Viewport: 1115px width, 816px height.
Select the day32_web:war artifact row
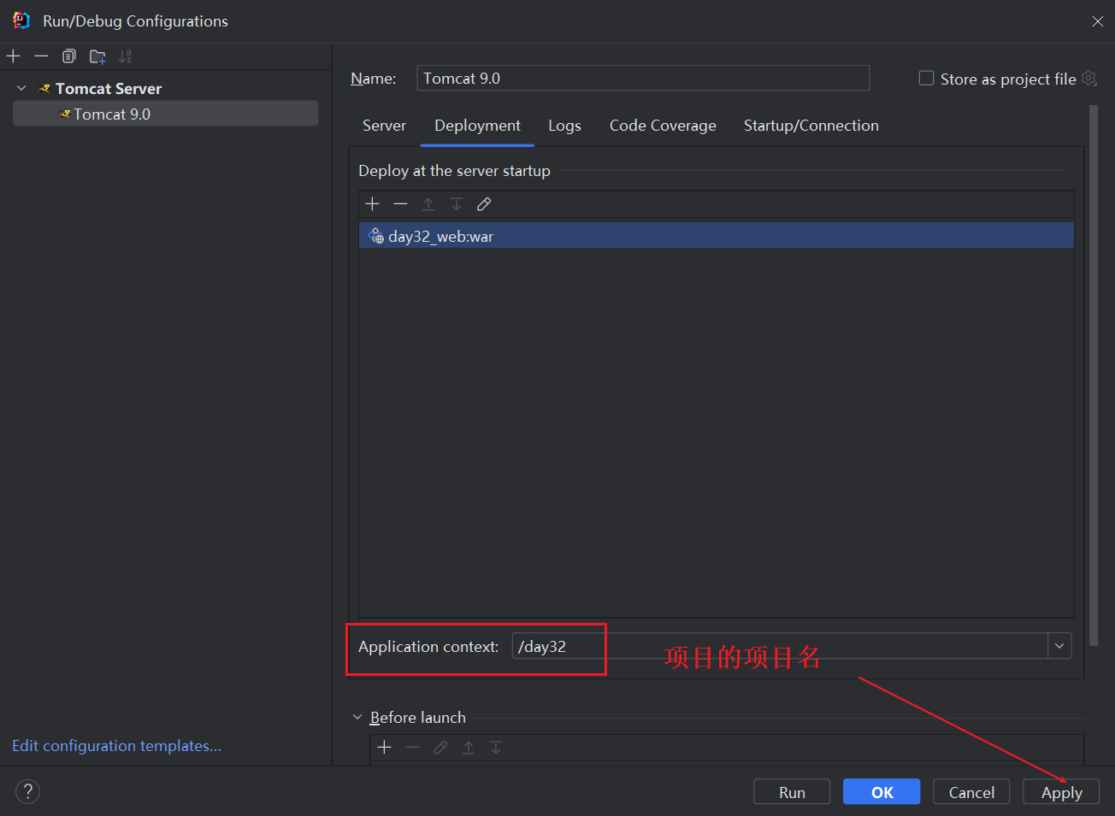tap(717, 236)
